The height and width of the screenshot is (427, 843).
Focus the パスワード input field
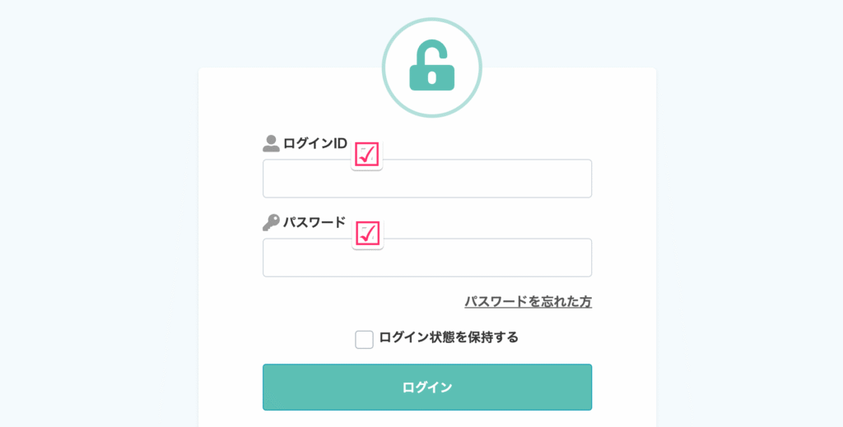477,258
